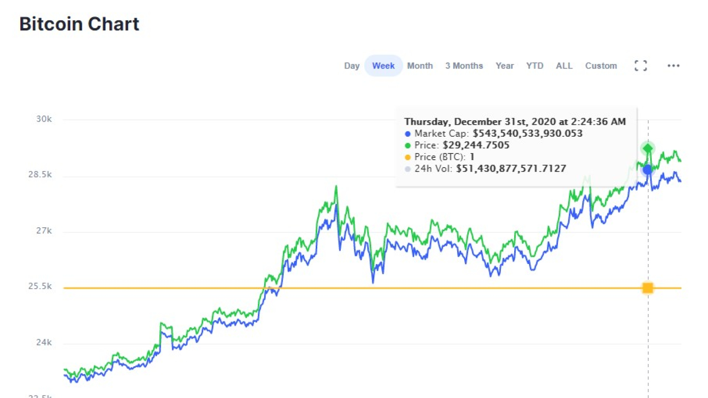Click the 24k y-axis label

pyautogui.click(x=44, y=343)
